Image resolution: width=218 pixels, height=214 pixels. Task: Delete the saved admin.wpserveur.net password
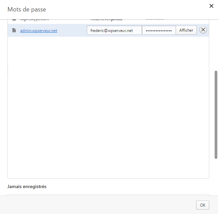coord(203,30)
